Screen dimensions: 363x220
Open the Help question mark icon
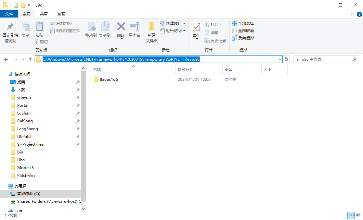(x=359, y=14)
